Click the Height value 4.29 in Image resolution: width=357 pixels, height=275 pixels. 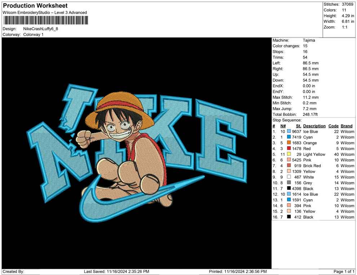[x=348, y=16]
